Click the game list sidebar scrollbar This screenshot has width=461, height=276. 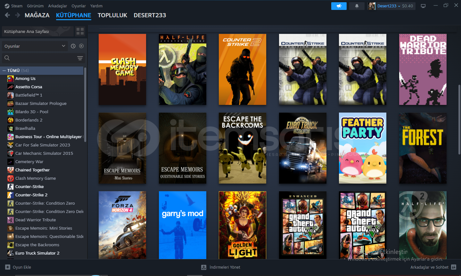point(85,105)
